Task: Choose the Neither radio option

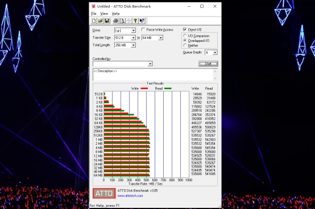Action: click(x=185, y=45)
